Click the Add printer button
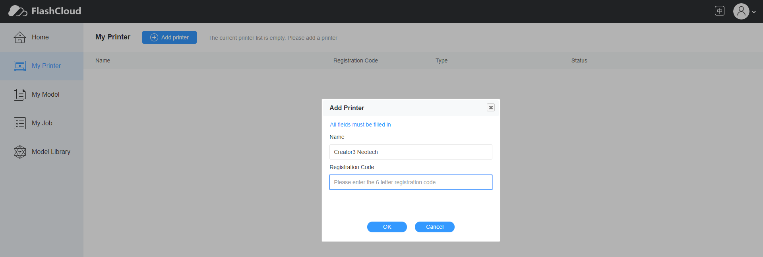 169,37
